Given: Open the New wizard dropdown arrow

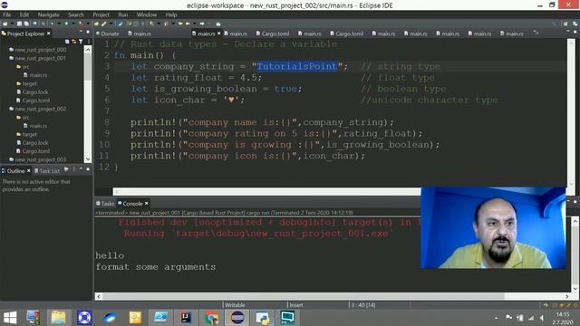Looking at the screenshot, I should coord(12,24).
